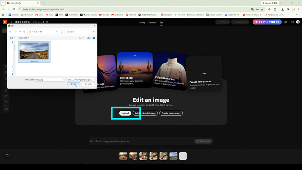Switch to the Gallery tab
302x170 pixels.
pyautogui.click(x=142, y=23)
